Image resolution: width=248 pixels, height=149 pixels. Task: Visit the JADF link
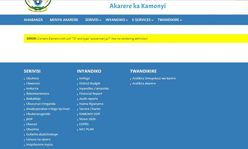(x=29, y=119)
